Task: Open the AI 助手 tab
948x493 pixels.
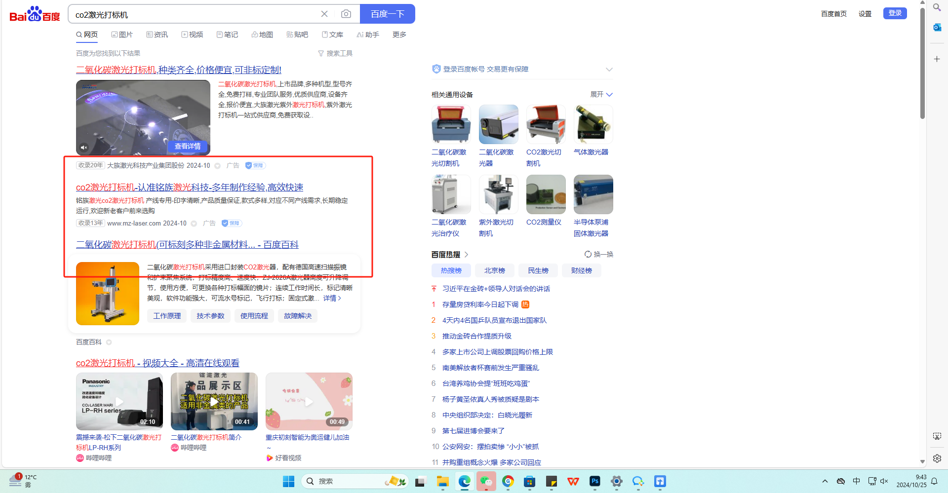Action: [x=368, y=35]
